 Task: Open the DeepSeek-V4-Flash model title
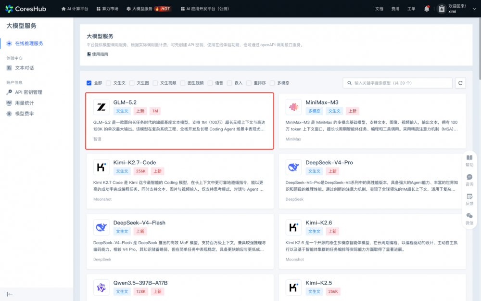pos(139,222)
